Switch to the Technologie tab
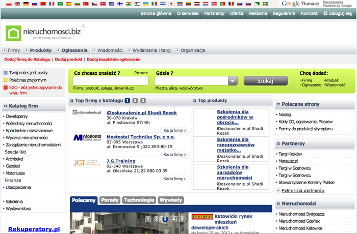 pyautogui.click(x=139, y=200)
